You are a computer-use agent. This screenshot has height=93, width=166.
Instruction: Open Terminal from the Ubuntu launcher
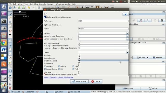click(4, 21)
